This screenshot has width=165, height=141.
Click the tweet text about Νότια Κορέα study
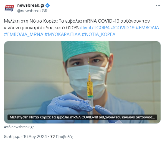tap(77, 24)
